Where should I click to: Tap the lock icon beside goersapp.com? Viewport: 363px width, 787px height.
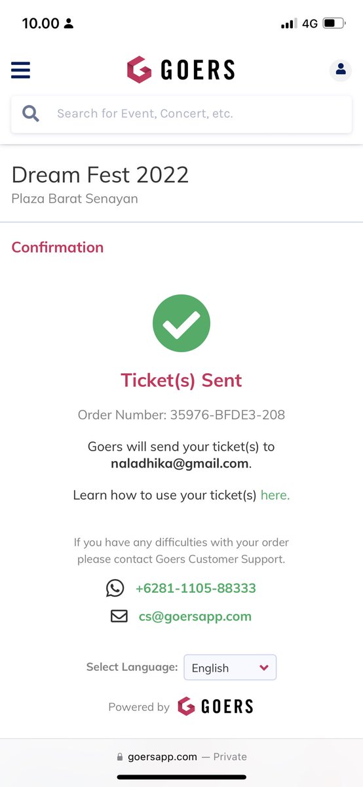pos(119,757)
